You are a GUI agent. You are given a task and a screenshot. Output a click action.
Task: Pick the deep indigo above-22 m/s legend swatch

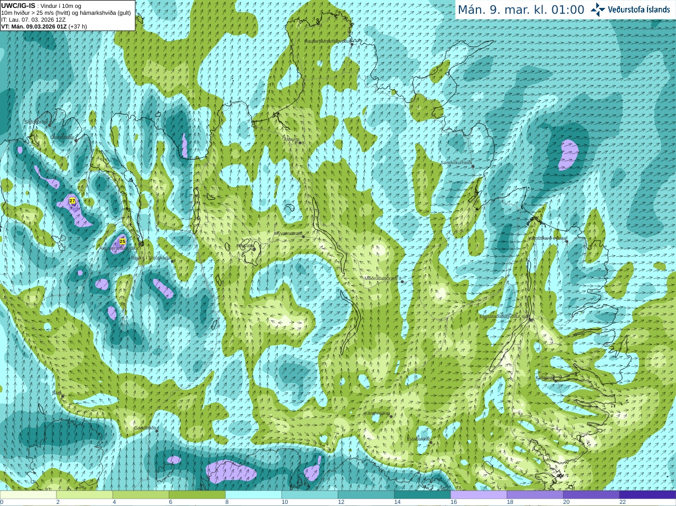(647, 495)
